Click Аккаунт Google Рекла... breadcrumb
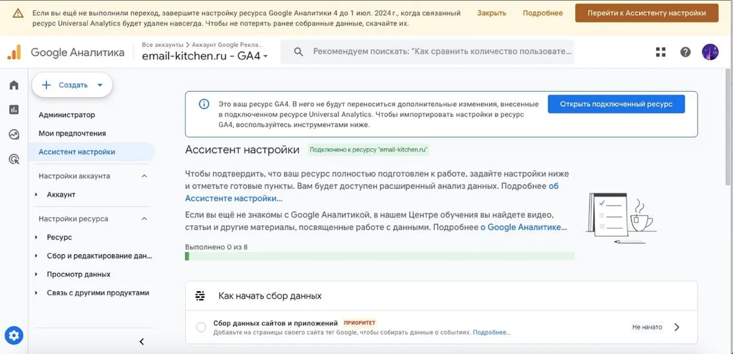Screen dimensions: 733x354 coord(227,45)
